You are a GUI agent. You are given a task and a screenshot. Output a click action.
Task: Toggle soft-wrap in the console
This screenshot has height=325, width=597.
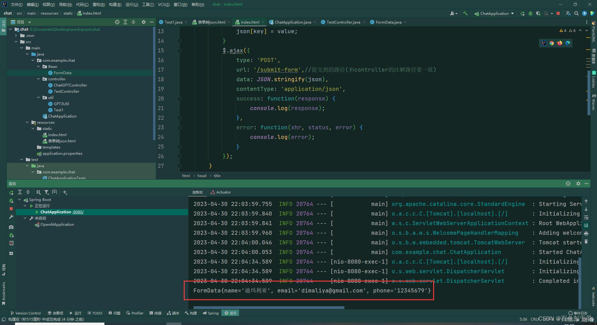click(x=586, y=217)
